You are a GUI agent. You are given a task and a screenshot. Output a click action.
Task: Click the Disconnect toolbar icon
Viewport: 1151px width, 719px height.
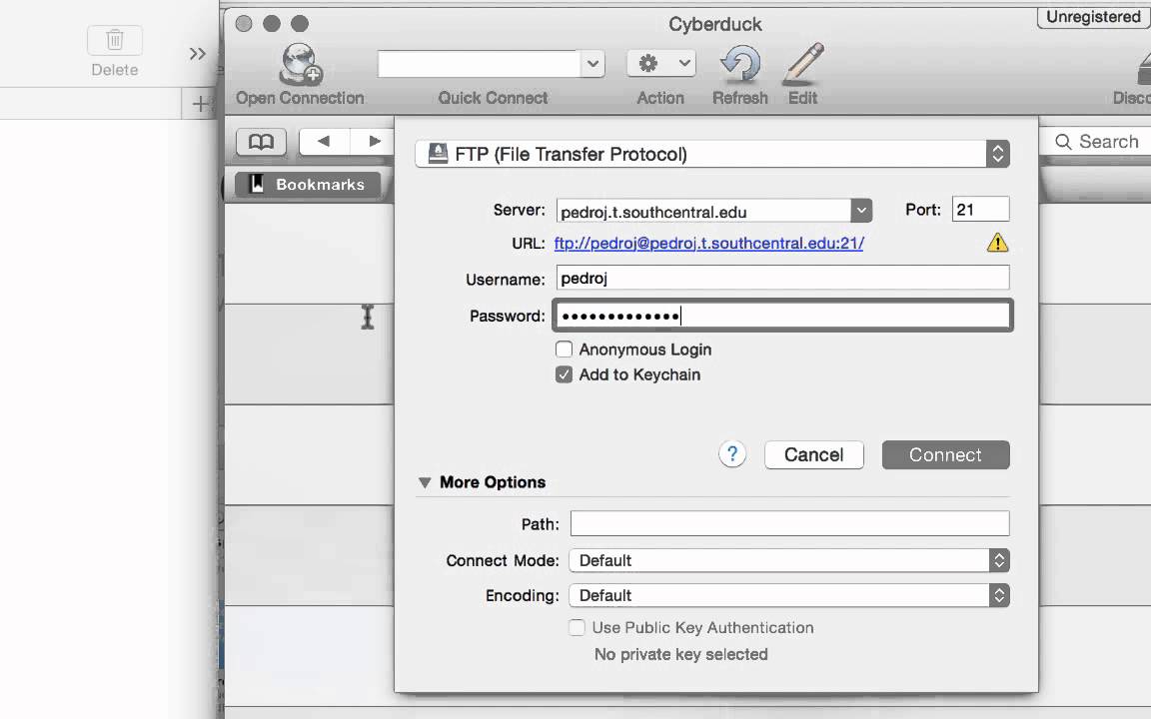click(1142, 72)
